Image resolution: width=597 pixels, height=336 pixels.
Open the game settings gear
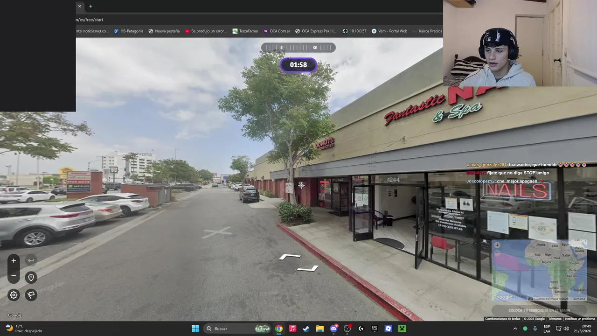(x=14, y=295)
